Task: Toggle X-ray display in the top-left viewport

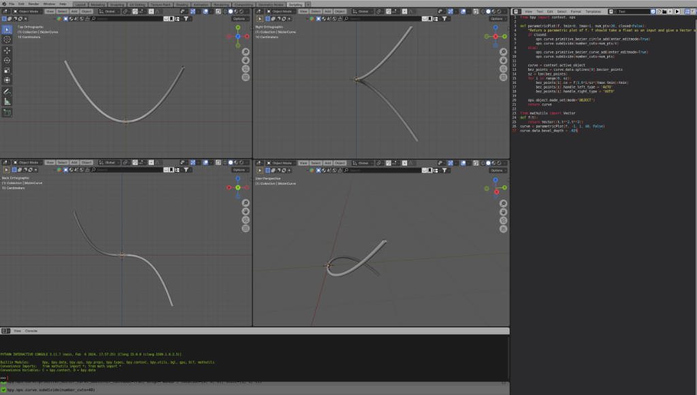Action: tap(218, 12)
